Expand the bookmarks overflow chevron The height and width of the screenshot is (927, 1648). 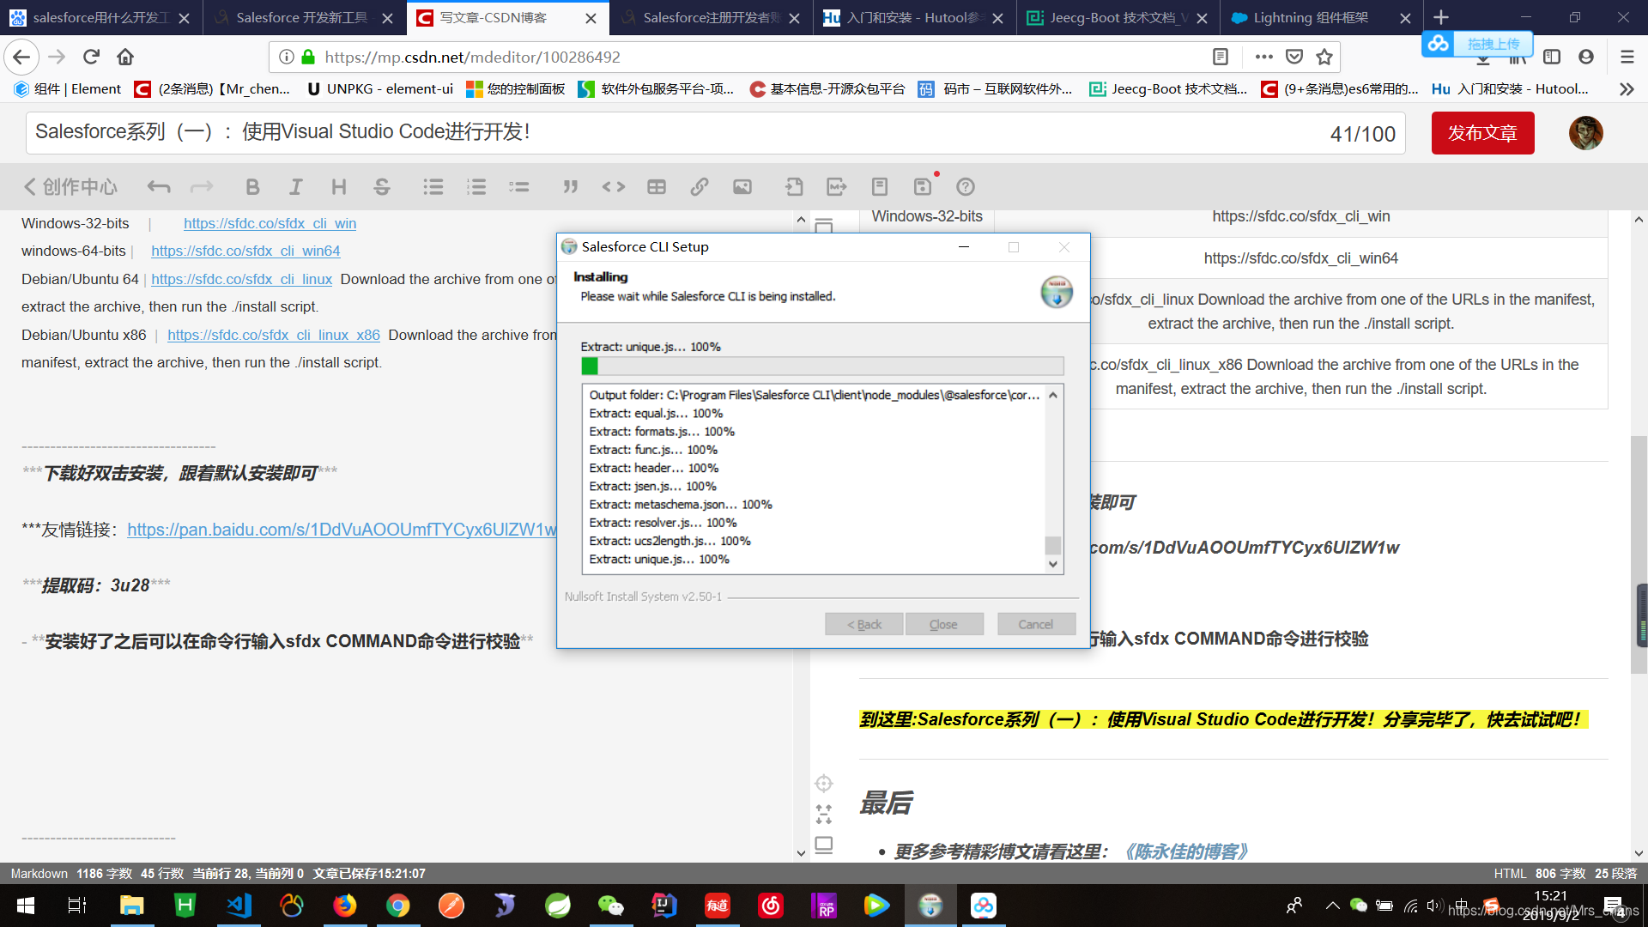(1627, 89)
